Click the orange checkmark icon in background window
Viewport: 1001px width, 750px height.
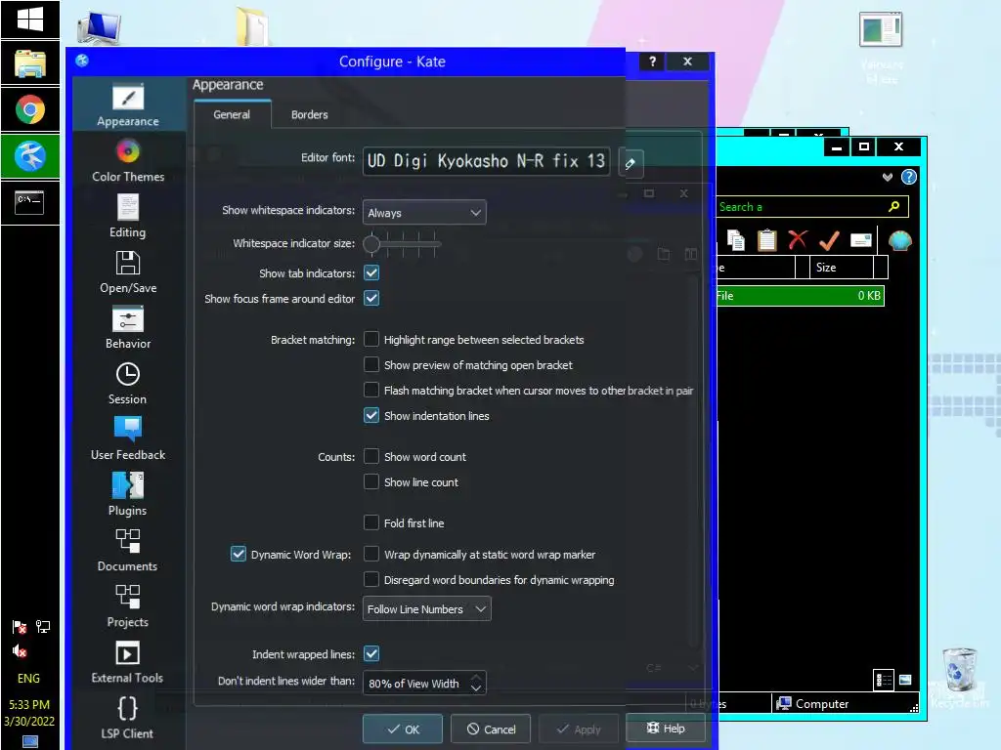[829, 240]
